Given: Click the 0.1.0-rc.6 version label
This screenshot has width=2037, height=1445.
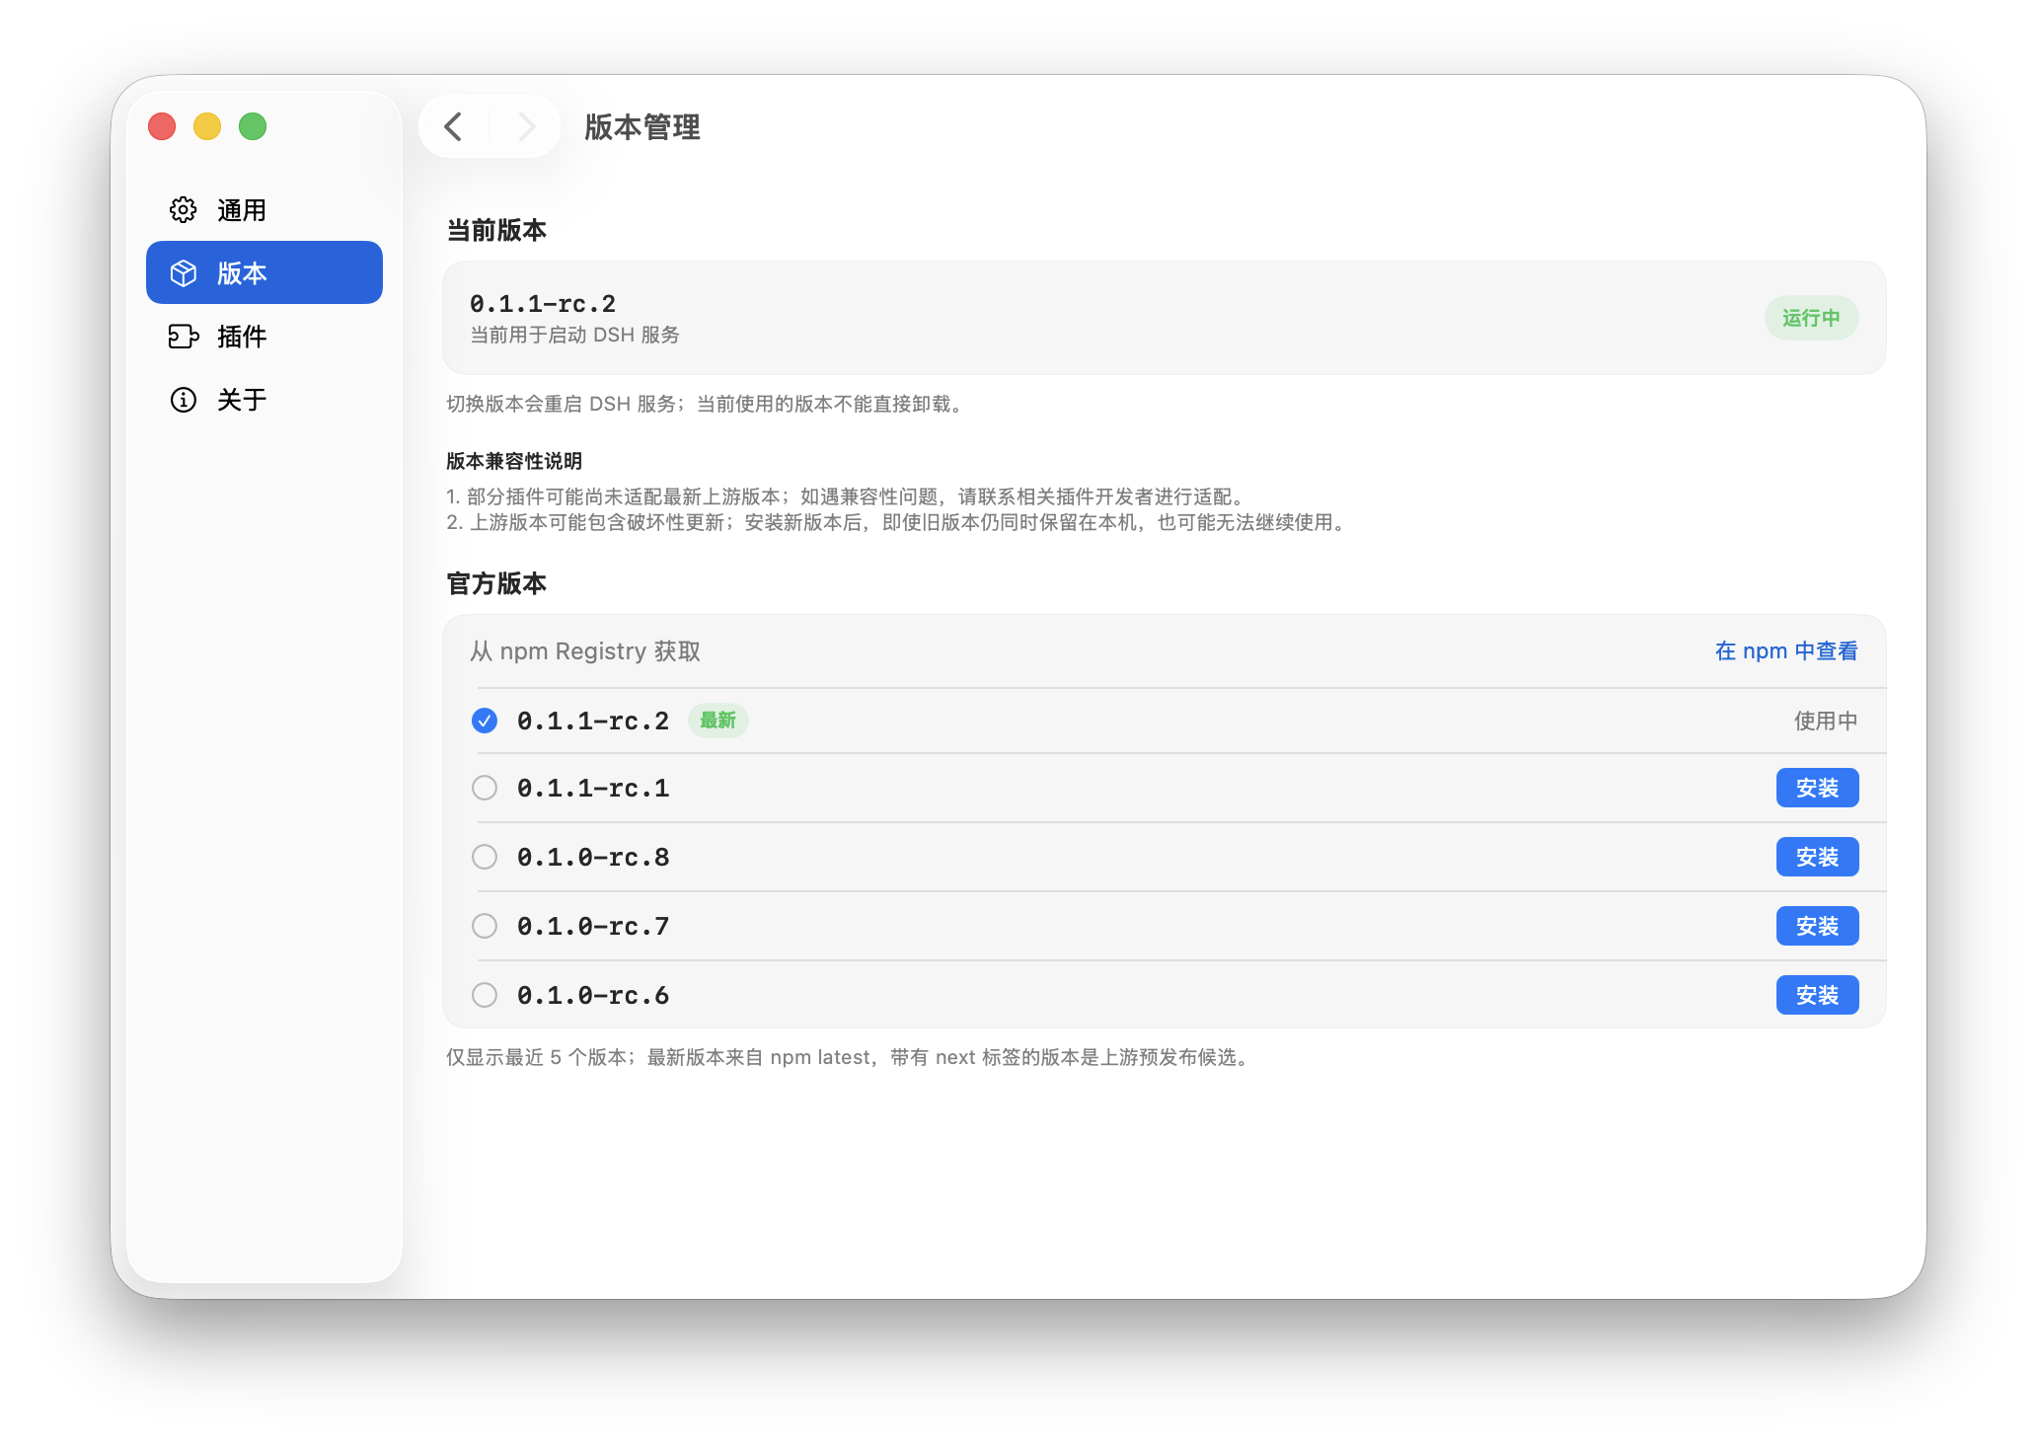Looking at the screenshot, I should pyautogui.click(x=593, y=995).
